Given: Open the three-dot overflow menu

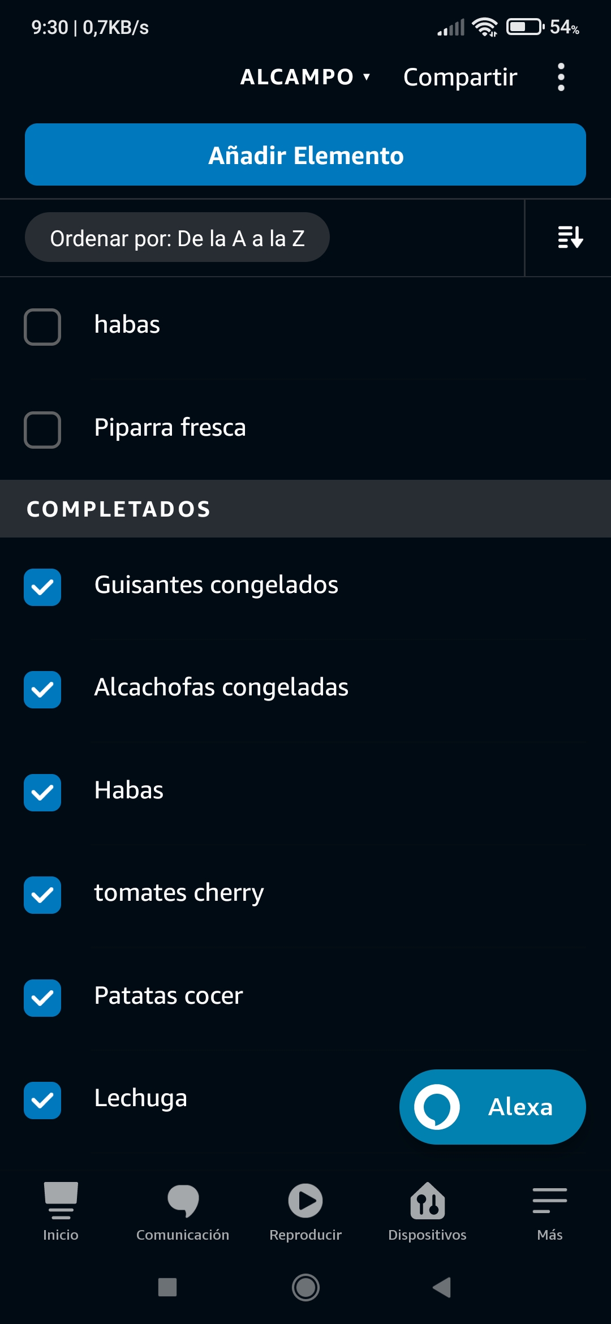Looking at the screenshot, I should (561, 77).
